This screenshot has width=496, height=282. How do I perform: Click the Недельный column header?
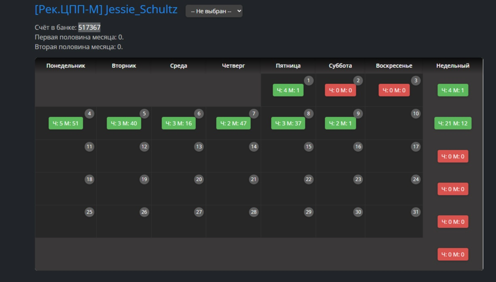[x=453, y=66]
